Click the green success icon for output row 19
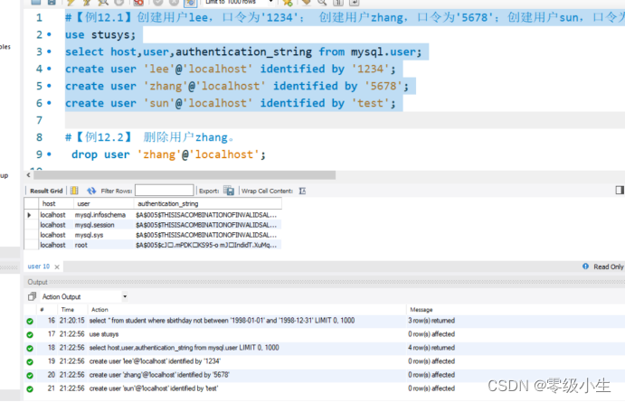The height and width of the screenshot is (402, 625). [x=30, y=361]
